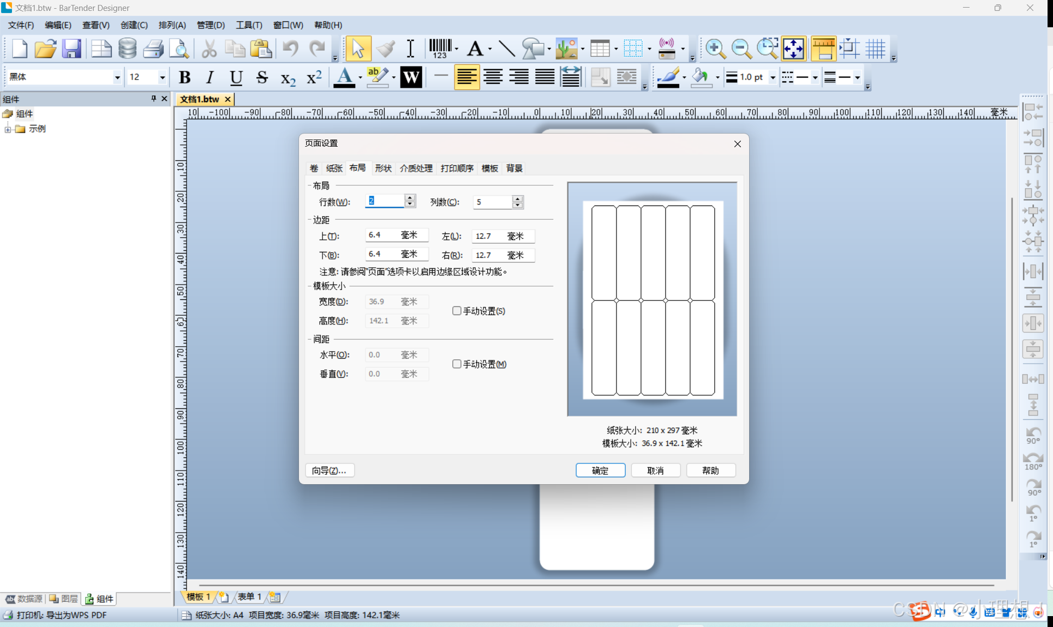The width and height of the screenshot is (1053, 627).
Task: Toggle the grid display icon
Action: (875, 49)
